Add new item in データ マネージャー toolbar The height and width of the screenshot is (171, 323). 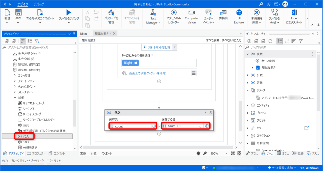pos(249,41)
